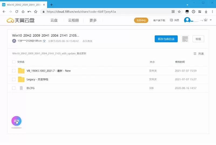The width and height of the screenshot is (216, 145).
Task: Click the undo close-tab arrow icon
Action: tap(29, 12)
